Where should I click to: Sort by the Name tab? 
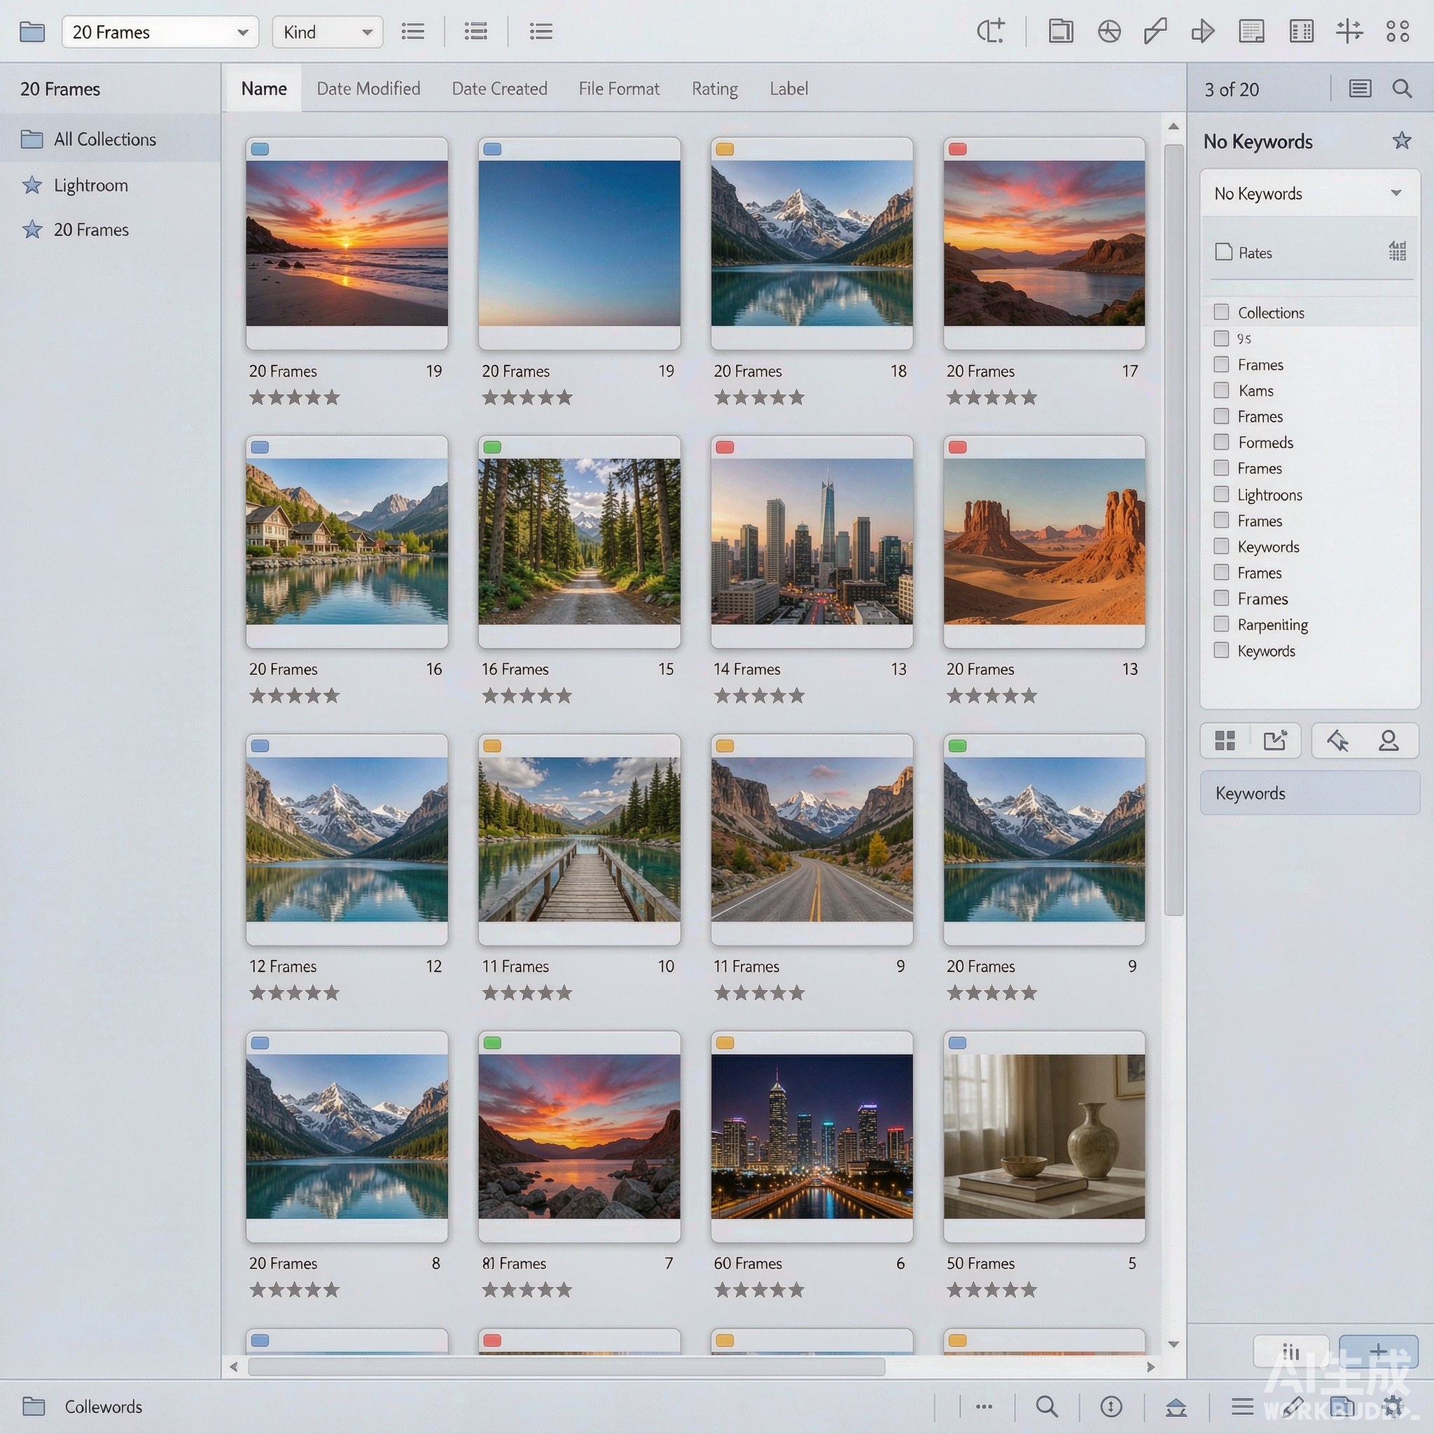(x=263, y=88)
